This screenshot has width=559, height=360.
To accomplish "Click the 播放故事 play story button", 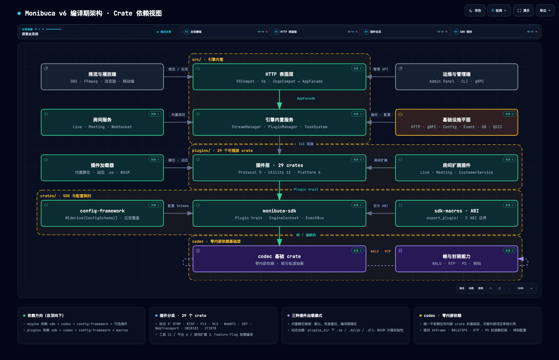I will (164, 32).
